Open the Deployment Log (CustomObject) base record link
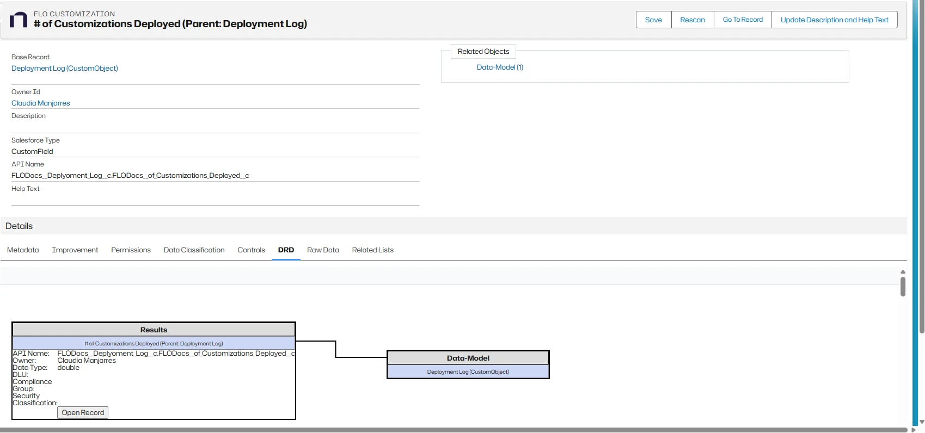The width and height of the screenshot is (925, 433). coord(65,68)
